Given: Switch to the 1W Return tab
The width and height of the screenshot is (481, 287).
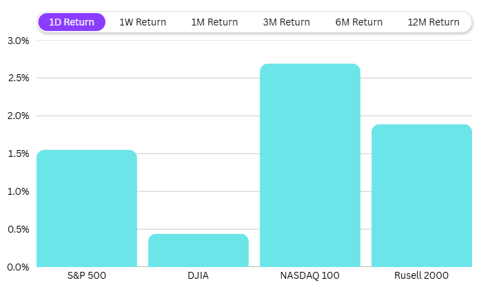Looking at the screenshot, I should pyautogui.click(x=143, y=22).
